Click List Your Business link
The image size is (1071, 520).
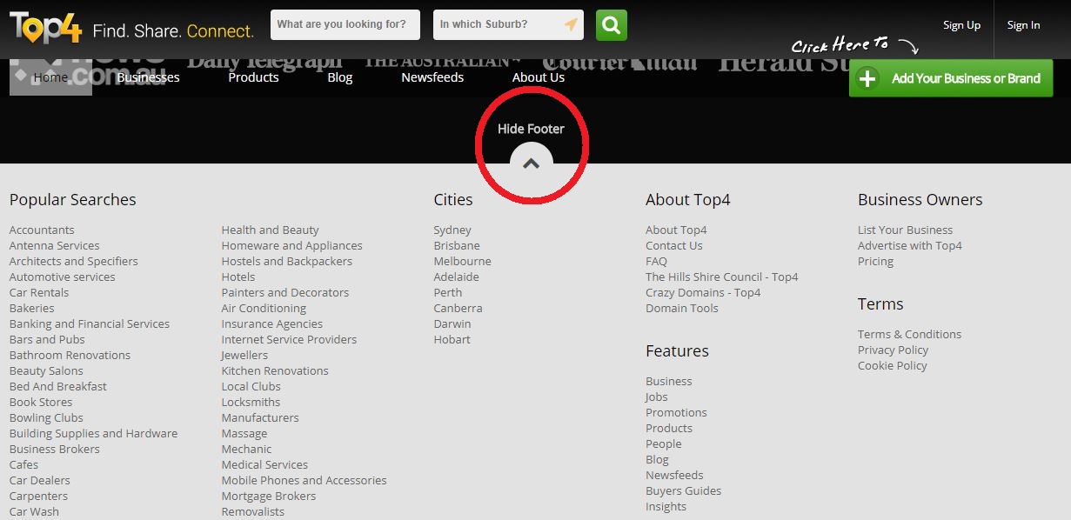[905, 230]
